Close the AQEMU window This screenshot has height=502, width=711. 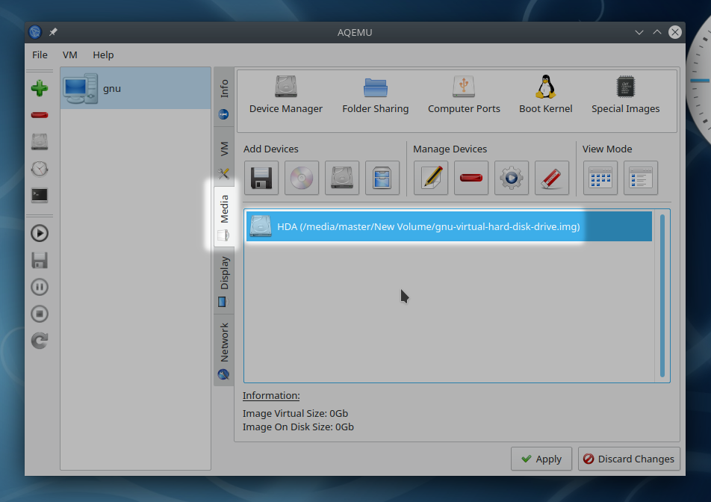674,32
